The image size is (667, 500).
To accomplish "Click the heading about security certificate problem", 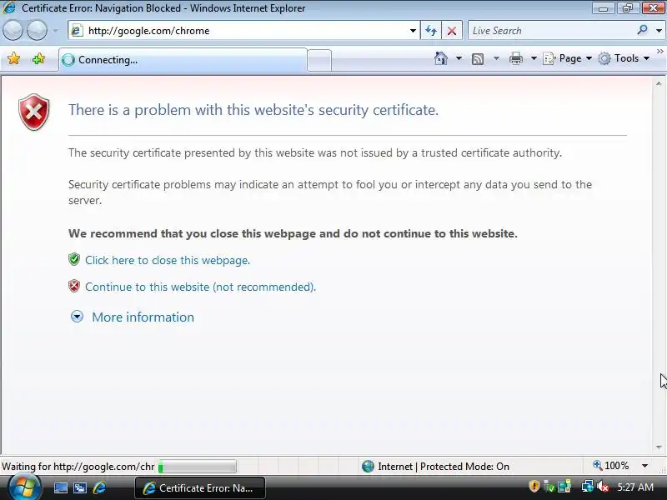I will pos(253,110).
